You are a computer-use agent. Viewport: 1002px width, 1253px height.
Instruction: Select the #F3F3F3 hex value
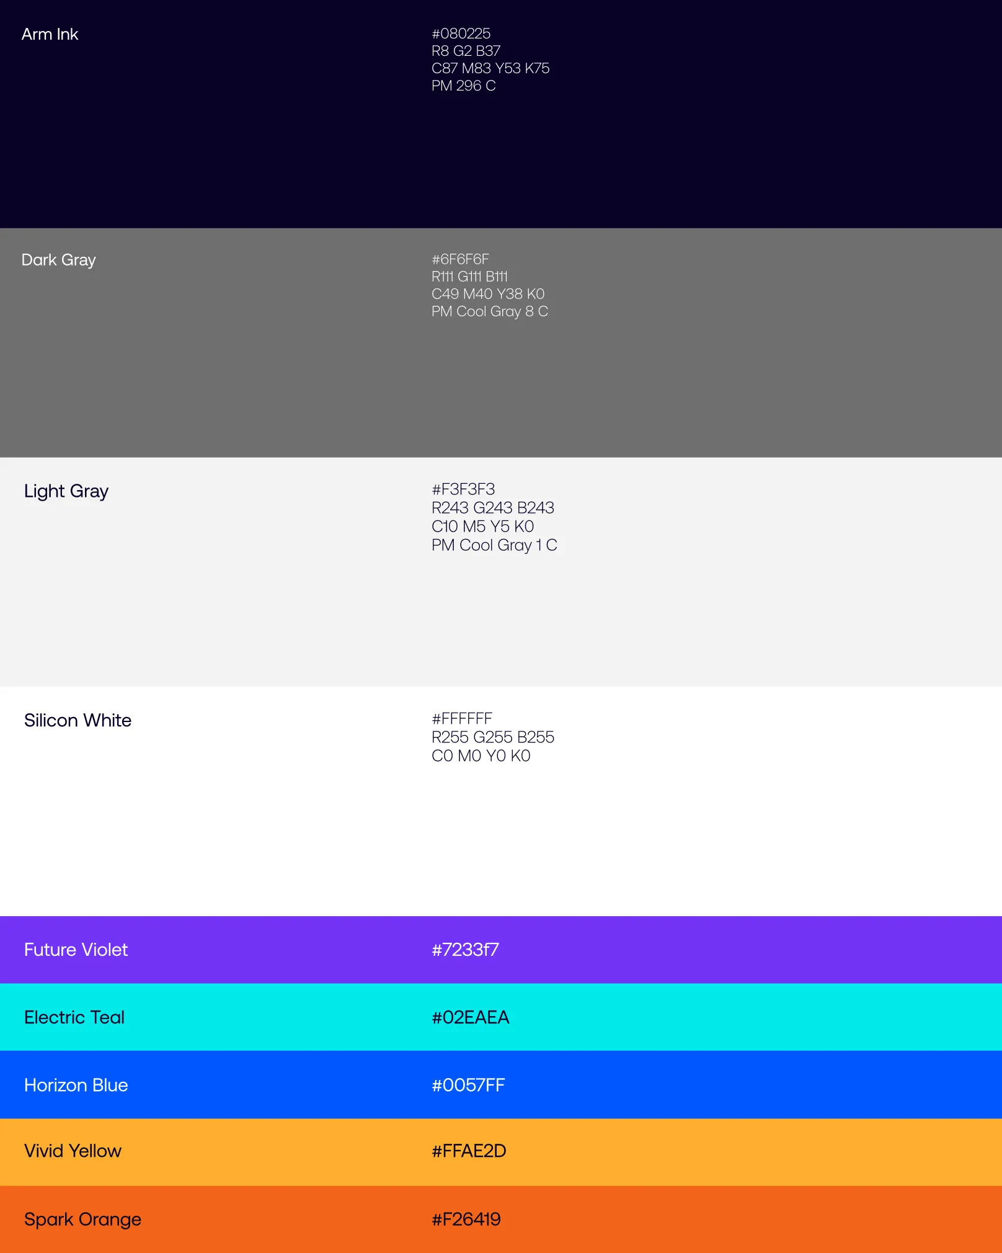[x=463, y=489]
